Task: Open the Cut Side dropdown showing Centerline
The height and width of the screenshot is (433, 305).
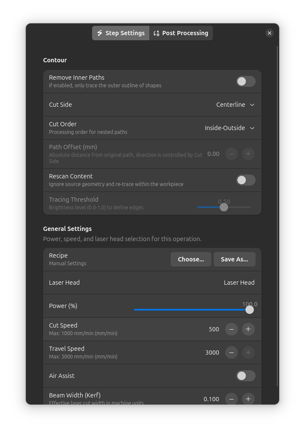Action: pos(235,105)
